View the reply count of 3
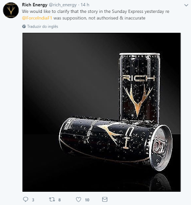The image size is (191, 205). (x=33, y=200)
